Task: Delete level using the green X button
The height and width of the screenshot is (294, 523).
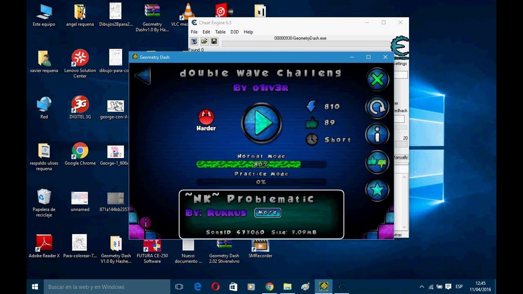Action: click(377, 79)
